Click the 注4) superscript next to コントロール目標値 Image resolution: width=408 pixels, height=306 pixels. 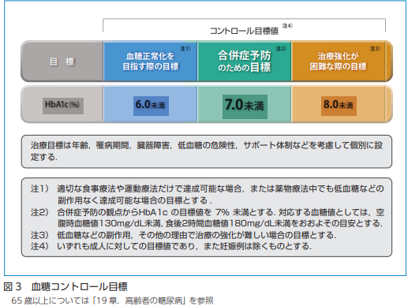pyautogui.click(x=287, y=25)
